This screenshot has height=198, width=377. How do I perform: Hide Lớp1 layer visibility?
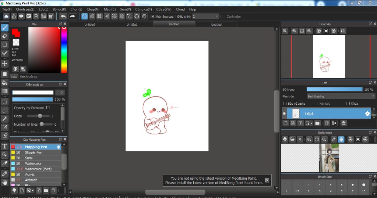coord(284,114)
